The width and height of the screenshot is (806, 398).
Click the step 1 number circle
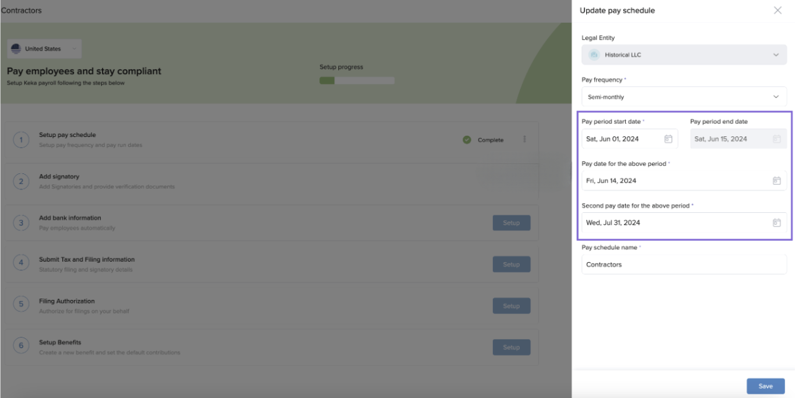pos(21,140)
